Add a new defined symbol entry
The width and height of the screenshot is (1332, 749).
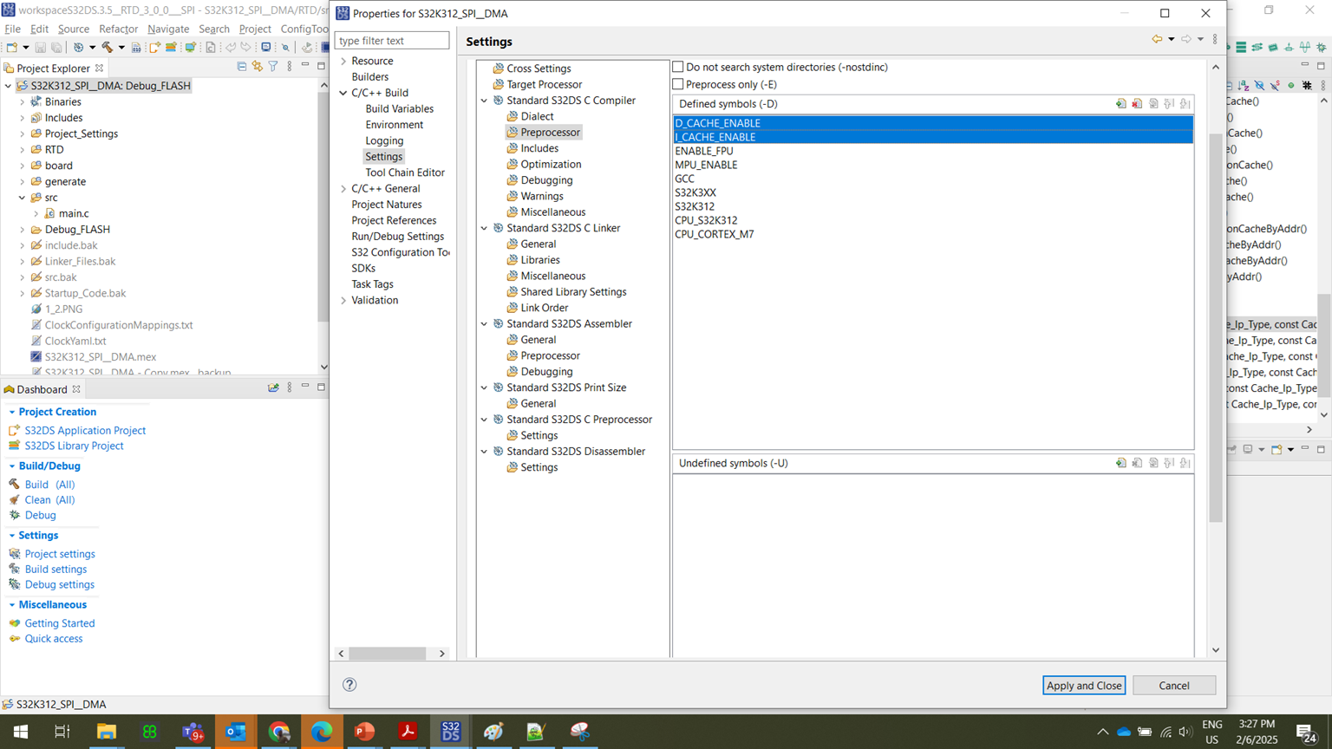coord(1121,103)
